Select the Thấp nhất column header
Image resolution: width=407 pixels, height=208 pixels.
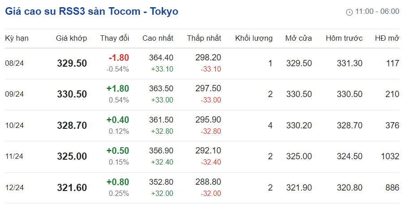tap(204, 38)
